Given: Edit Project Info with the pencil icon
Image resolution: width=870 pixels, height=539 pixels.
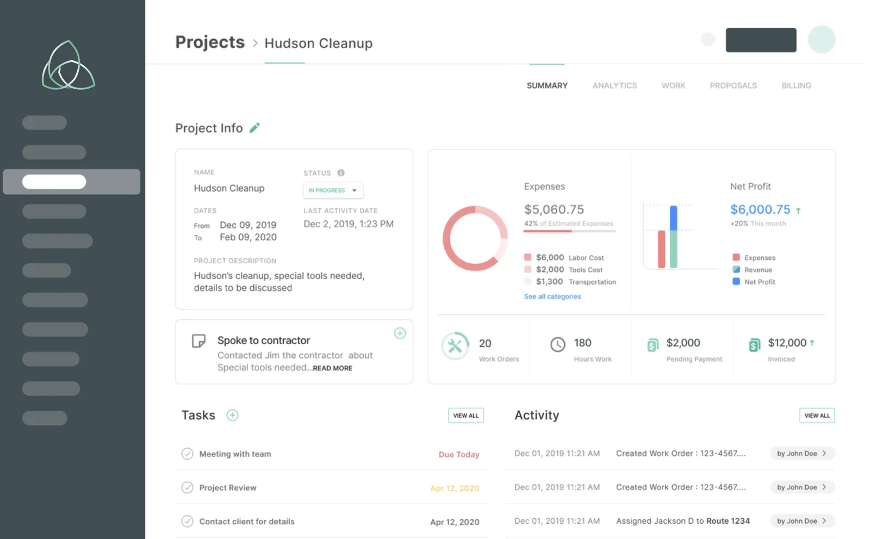Looking at the screenshot, I should [254, 128].
